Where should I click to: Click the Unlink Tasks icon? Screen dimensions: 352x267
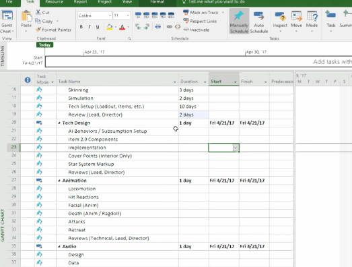point(178,27)
